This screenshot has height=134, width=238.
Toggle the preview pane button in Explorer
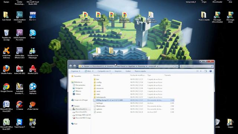[x=205, y=71]
